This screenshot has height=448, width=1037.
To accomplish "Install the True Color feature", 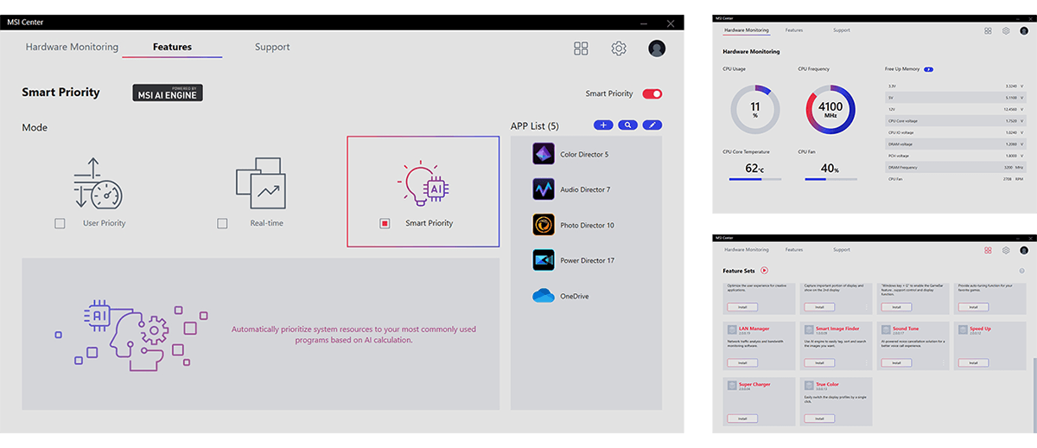I will point(820,418).
